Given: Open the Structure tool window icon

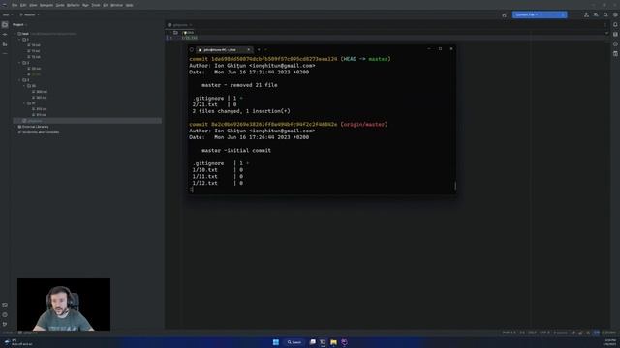Looking at the screenshot, I should pyautogui.click(x=5, y=44).
